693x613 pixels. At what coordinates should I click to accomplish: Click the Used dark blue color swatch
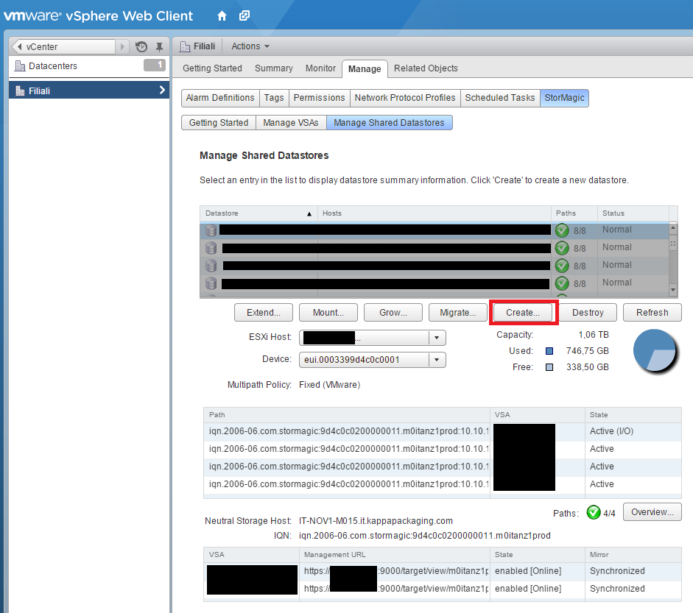click(549, 351)
